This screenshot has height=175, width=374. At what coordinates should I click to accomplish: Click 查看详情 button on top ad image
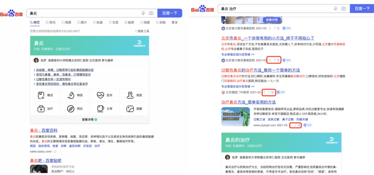coord(272,20)
